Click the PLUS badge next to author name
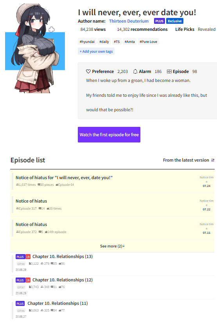This screenshot has height=322, width=217. (x=160, y=21)
